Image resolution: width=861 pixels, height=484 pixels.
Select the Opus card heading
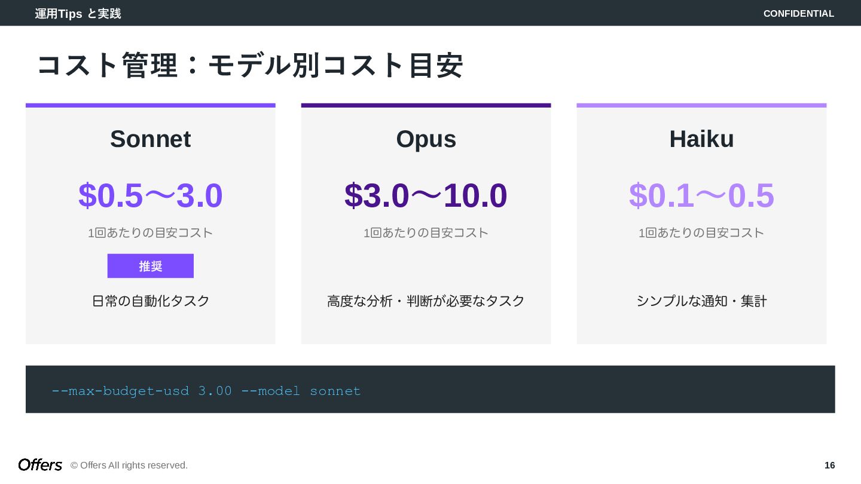pyautogui.click(x=426, y=139)
